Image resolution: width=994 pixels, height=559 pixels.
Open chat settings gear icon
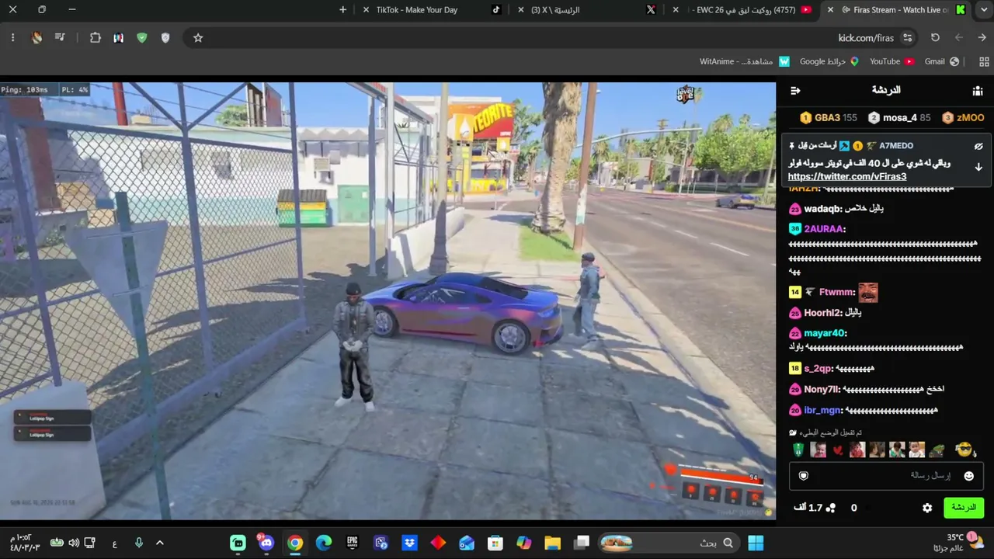coord(927,508)
